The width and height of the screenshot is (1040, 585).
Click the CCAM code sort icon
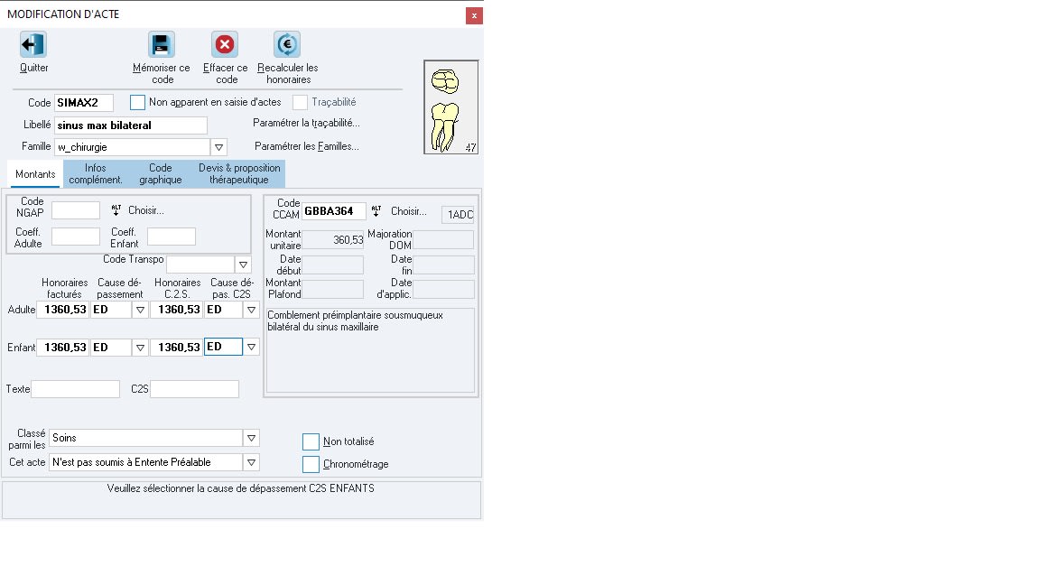click(377, 210)
